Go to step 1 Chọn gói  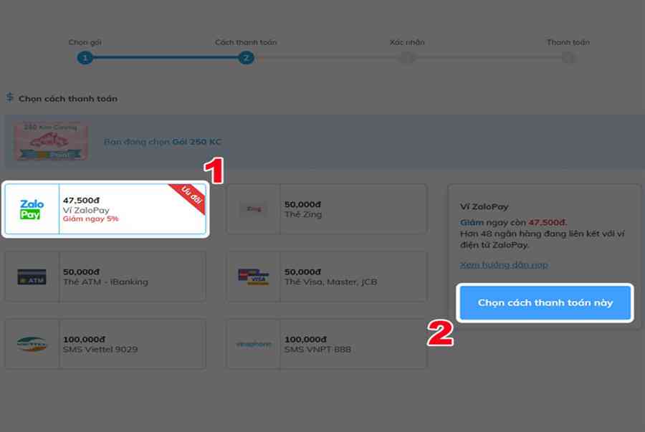click(x=85, y=58)
